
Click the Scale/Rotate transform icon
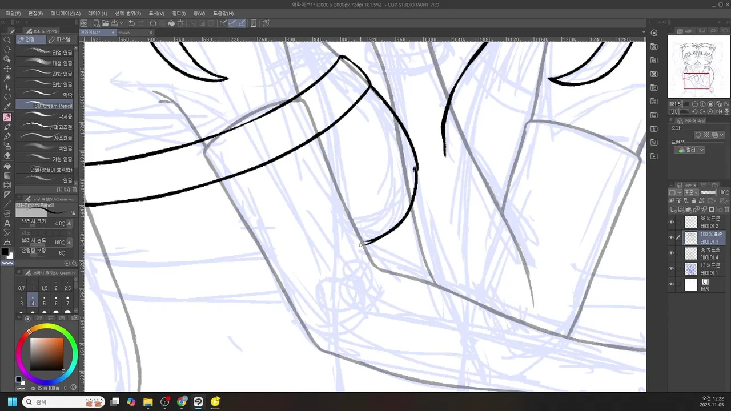point(180,23)
